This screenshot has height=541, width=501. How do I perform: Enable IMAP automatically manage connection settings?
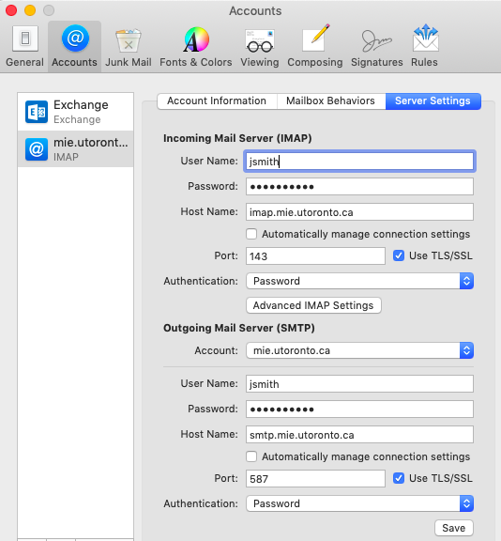[251, 234]
